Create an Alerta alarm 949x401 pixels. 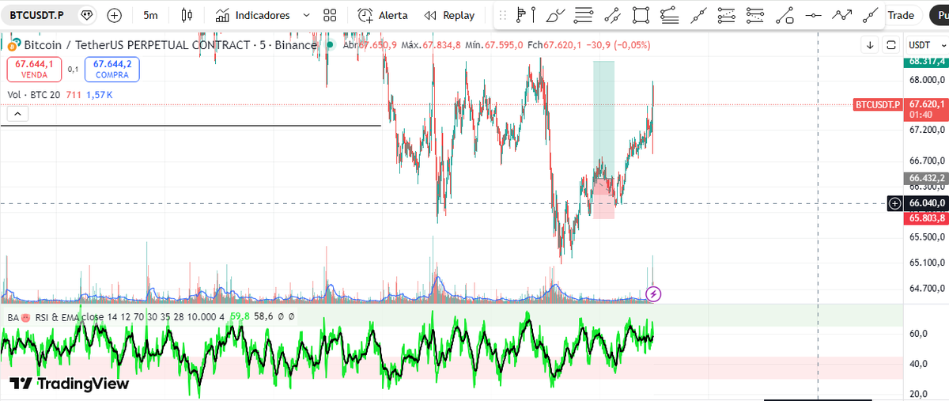pos(383,15)
